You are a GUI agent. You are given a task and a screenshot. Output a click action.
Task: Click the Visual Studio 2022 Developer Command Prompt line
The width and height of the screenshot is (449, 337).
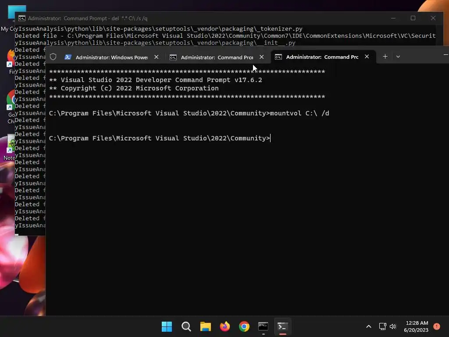point(156,80)
